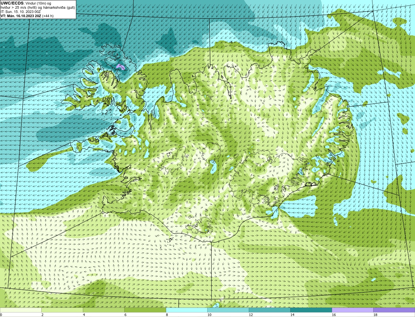Click the light green 2–4 m/s legend swatch
This screenshot has height=317, width=415.
[x=62, y=310]
